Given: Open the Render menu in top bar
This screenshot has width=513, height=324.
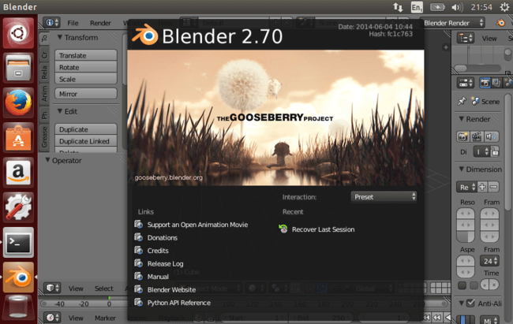Looking at the screenshot, I should point(100,23).
